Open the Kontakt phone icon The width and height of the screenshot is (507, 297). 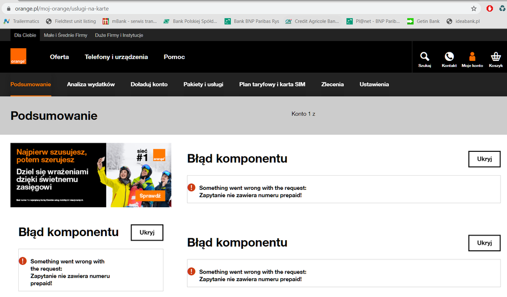click(x=449, y=59)
